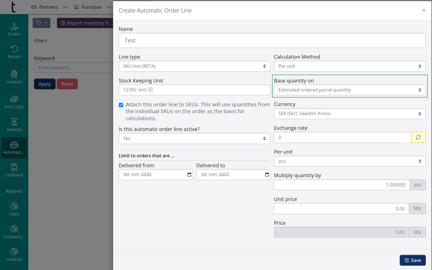Select the Return sidebar icon
Viewport: 432px width, 270px height.
(x=14, y=52)
